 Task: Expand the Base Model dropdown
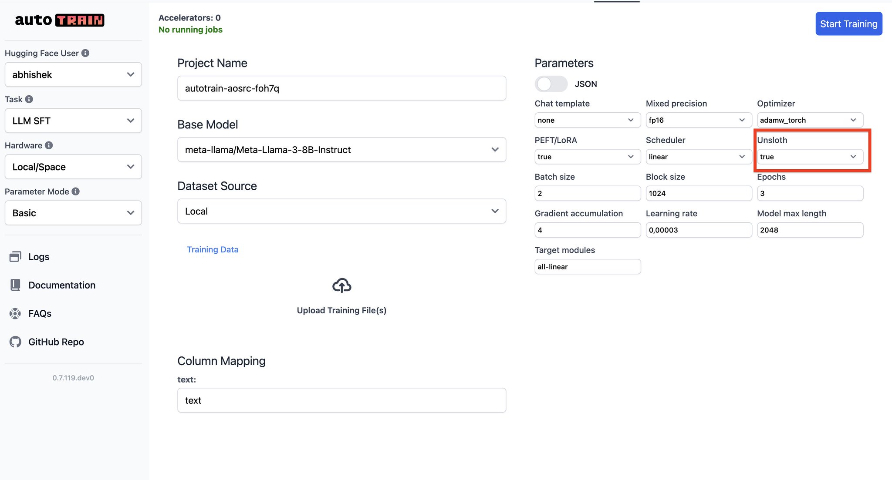click(342, 150)
